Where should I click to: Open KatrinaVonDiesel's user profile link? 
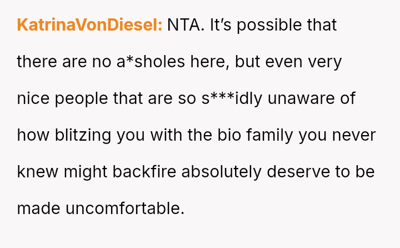tap(89, 26)
